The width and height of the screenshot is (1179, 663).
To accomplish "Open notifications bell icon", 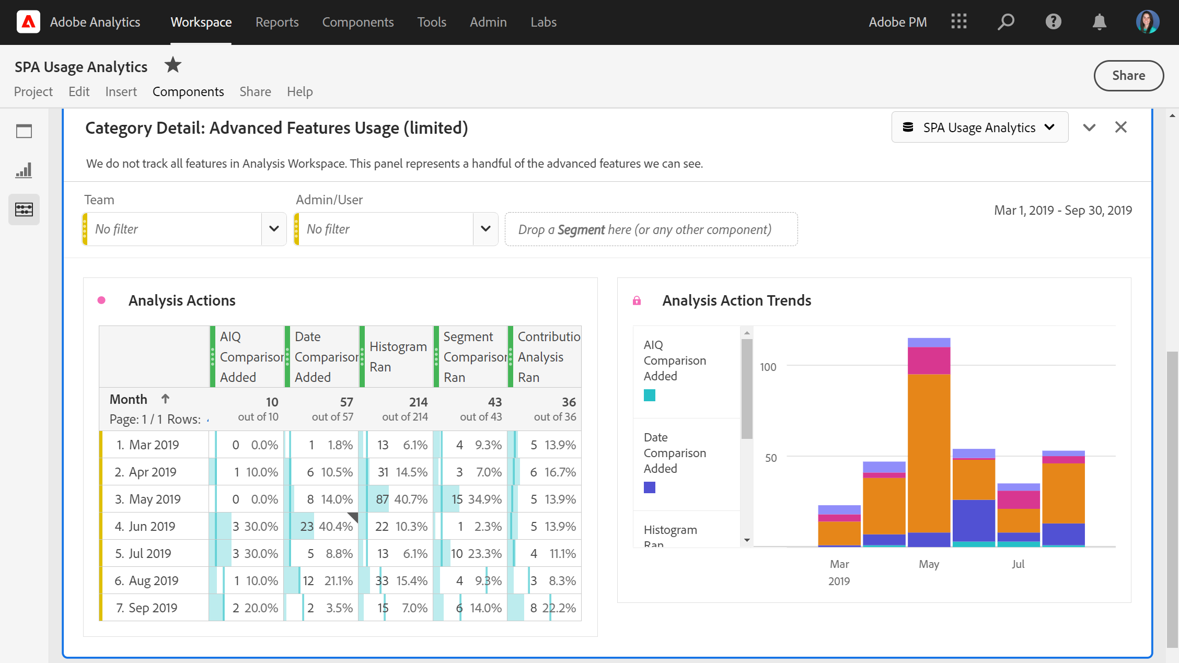I will pyautogui.click(x=1100, y=22).
